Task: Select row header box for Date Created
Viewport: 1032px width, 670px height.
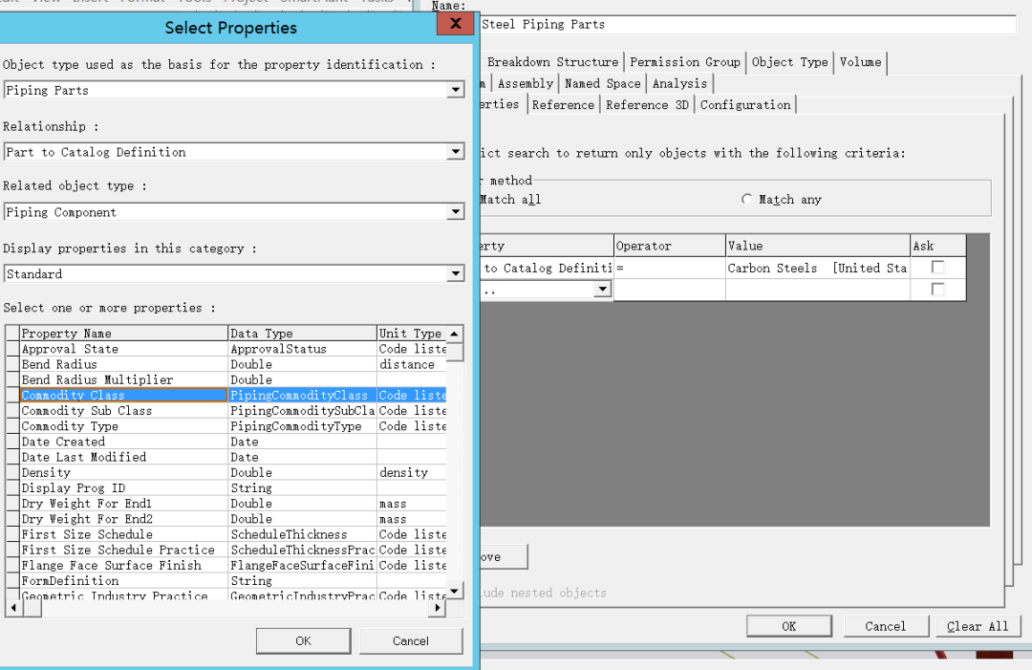Action: coord(12,442)
